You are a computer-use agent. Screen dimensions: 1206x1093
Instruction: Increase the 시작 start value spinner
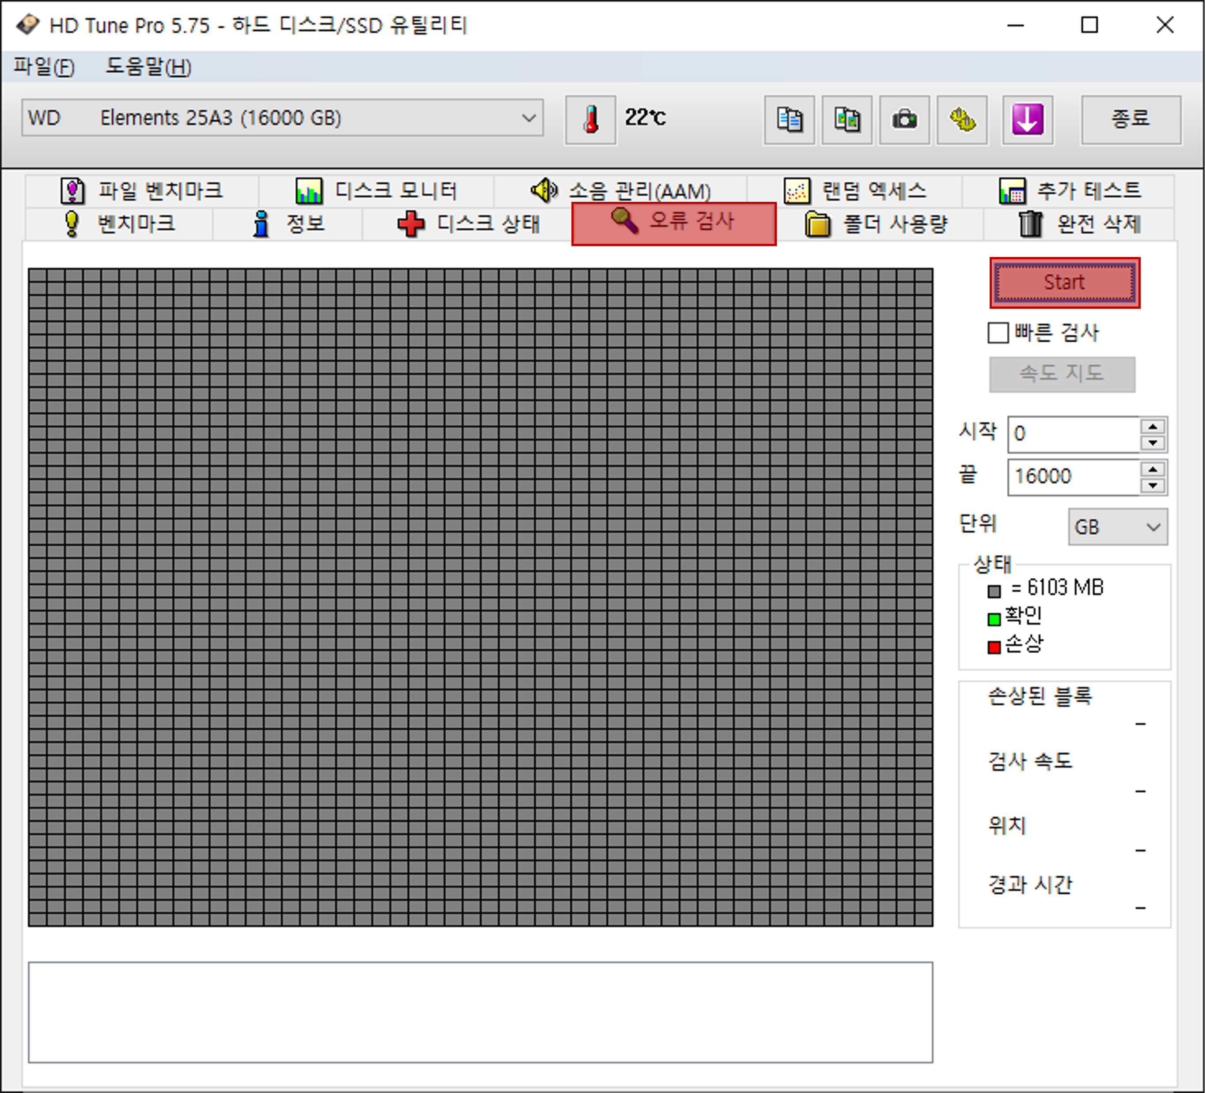[x=1152, y=426]
